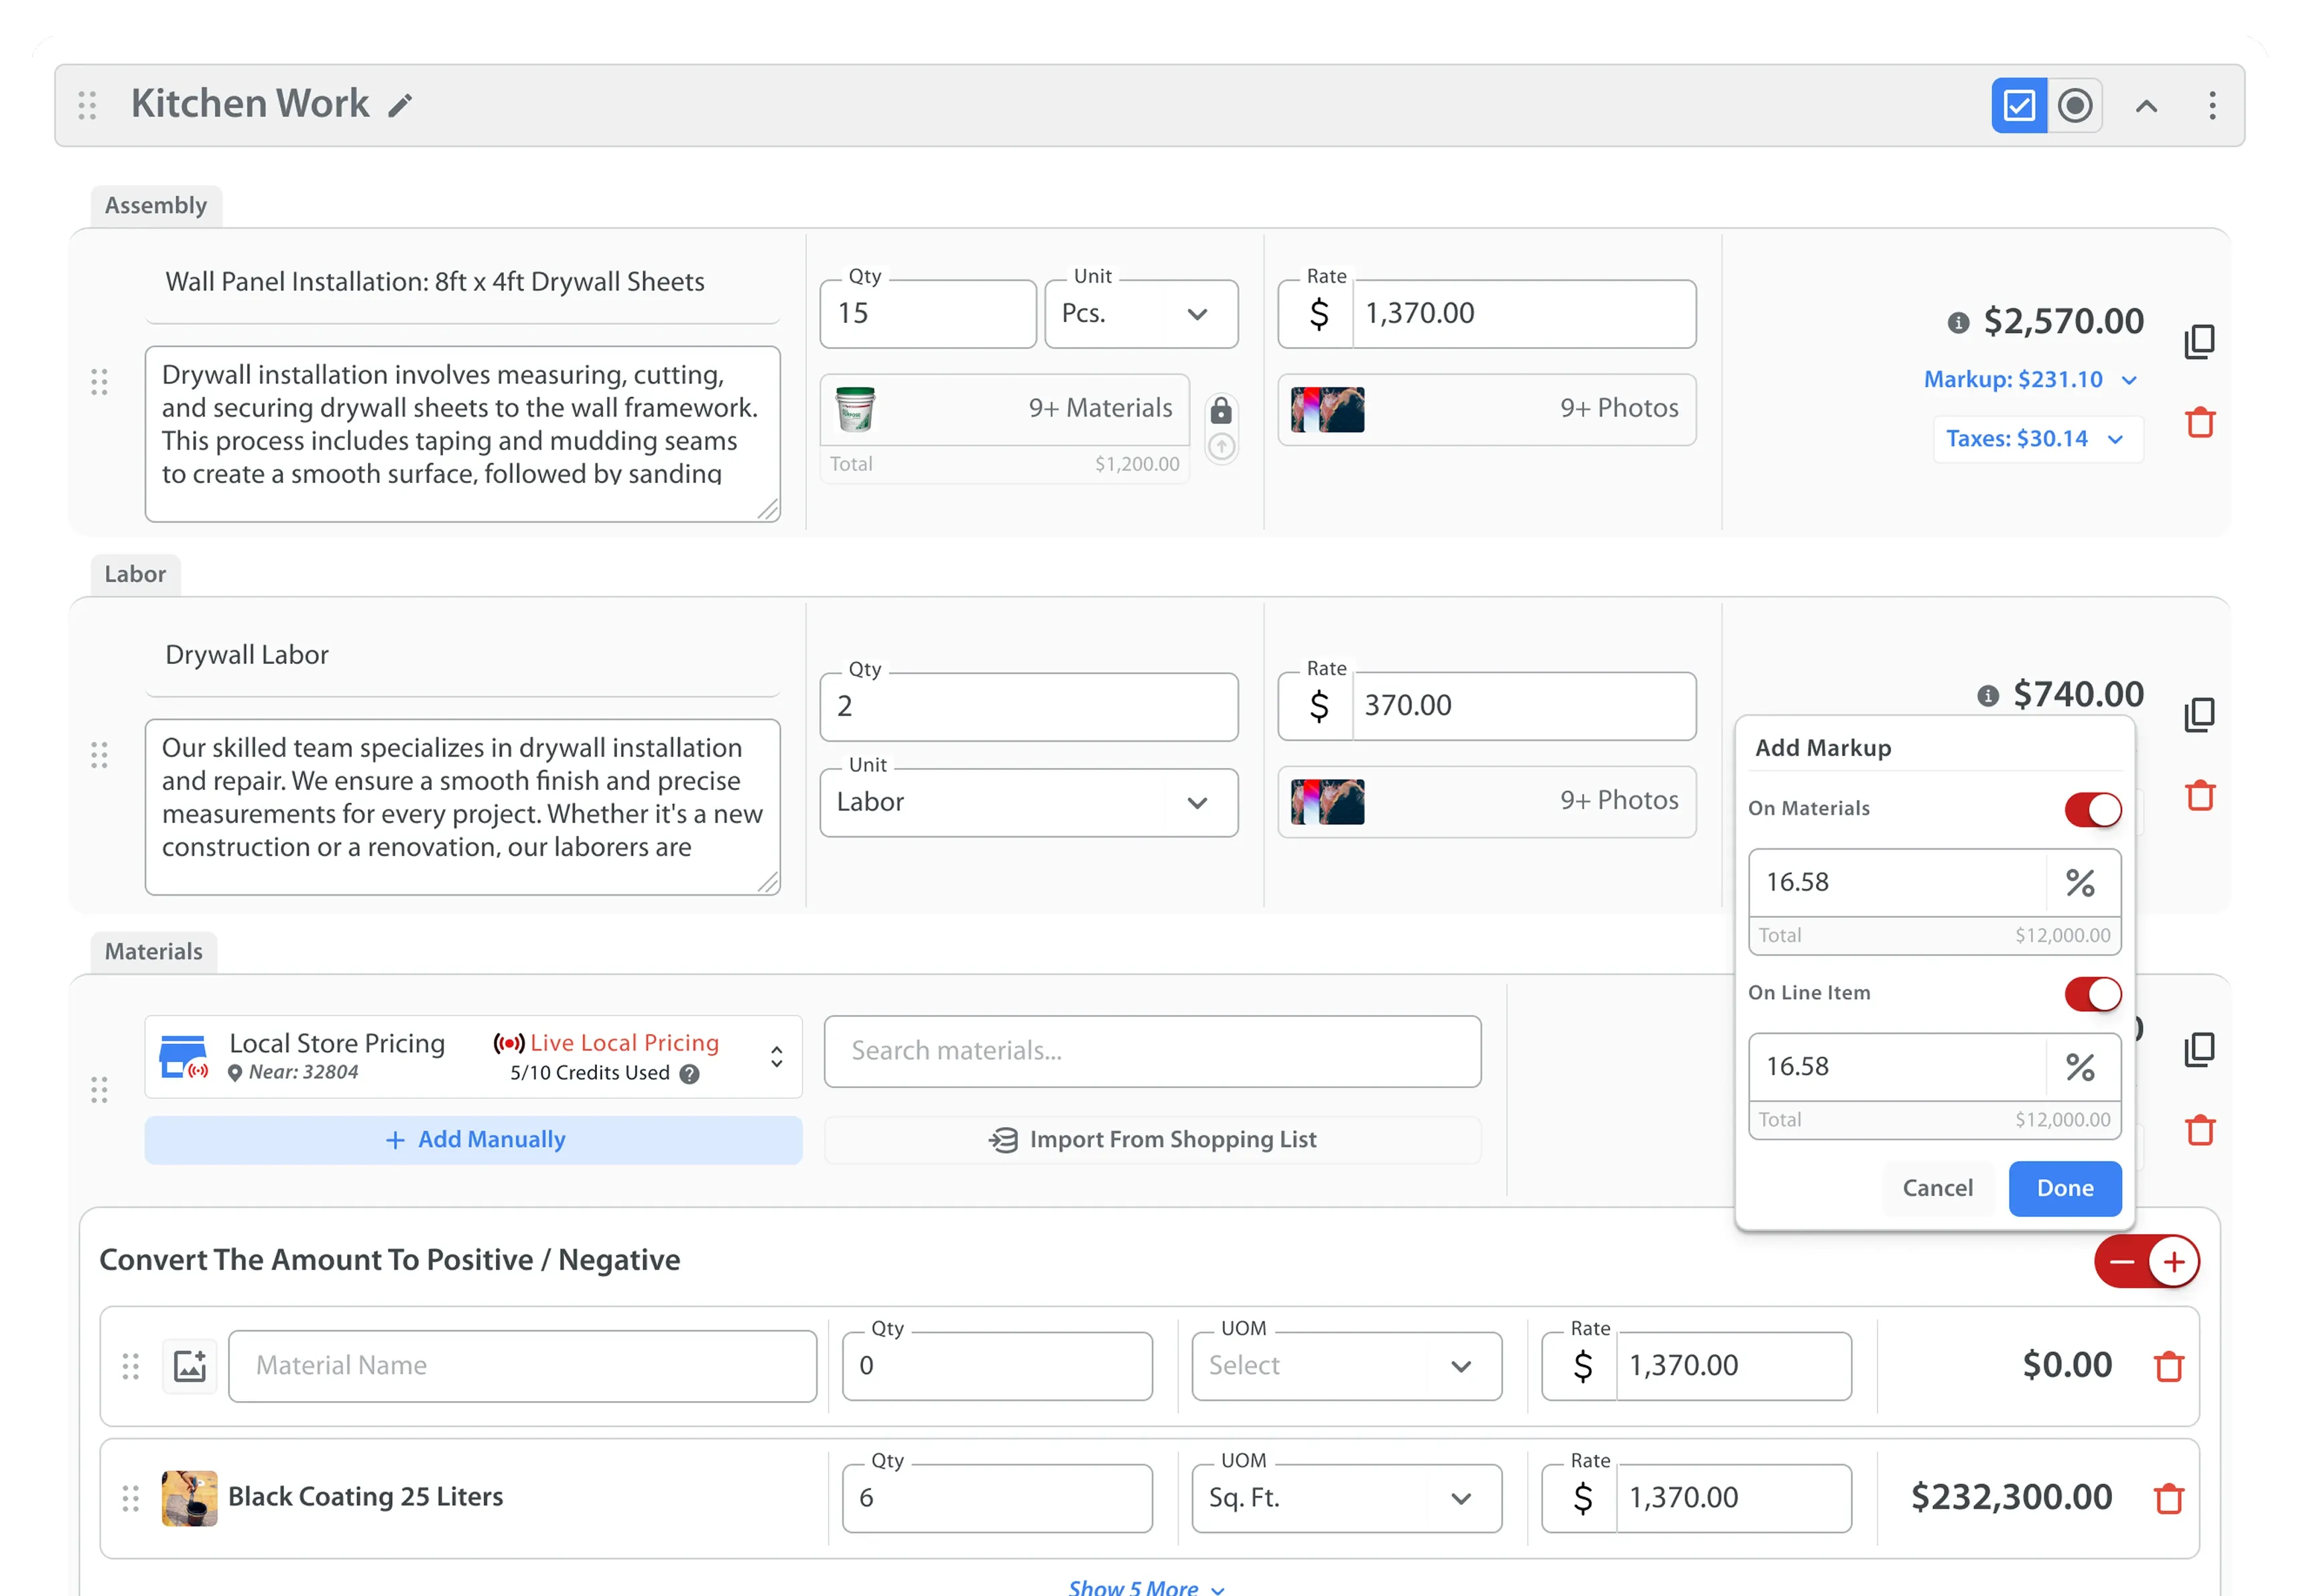
Task: Click the add image icon beside Material Name
Action: tap(190, 1366)
